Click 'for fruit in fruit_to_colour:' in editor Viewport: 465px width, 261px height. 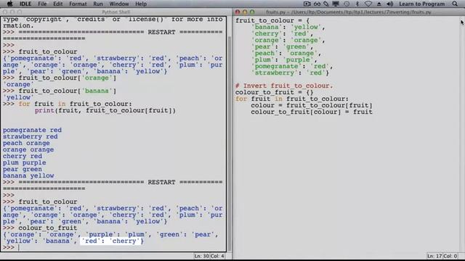click(x=292, y=99)
